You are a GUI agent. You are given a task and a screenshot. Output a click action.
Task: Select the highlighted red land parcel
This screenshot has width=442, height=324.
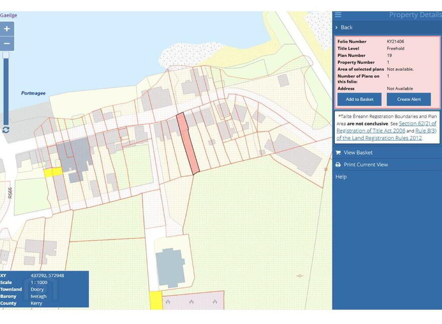point(188,144)
